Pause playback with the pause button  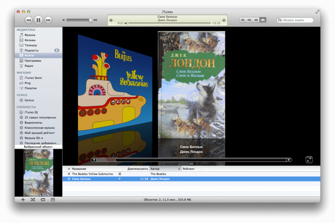coord(38,20)
